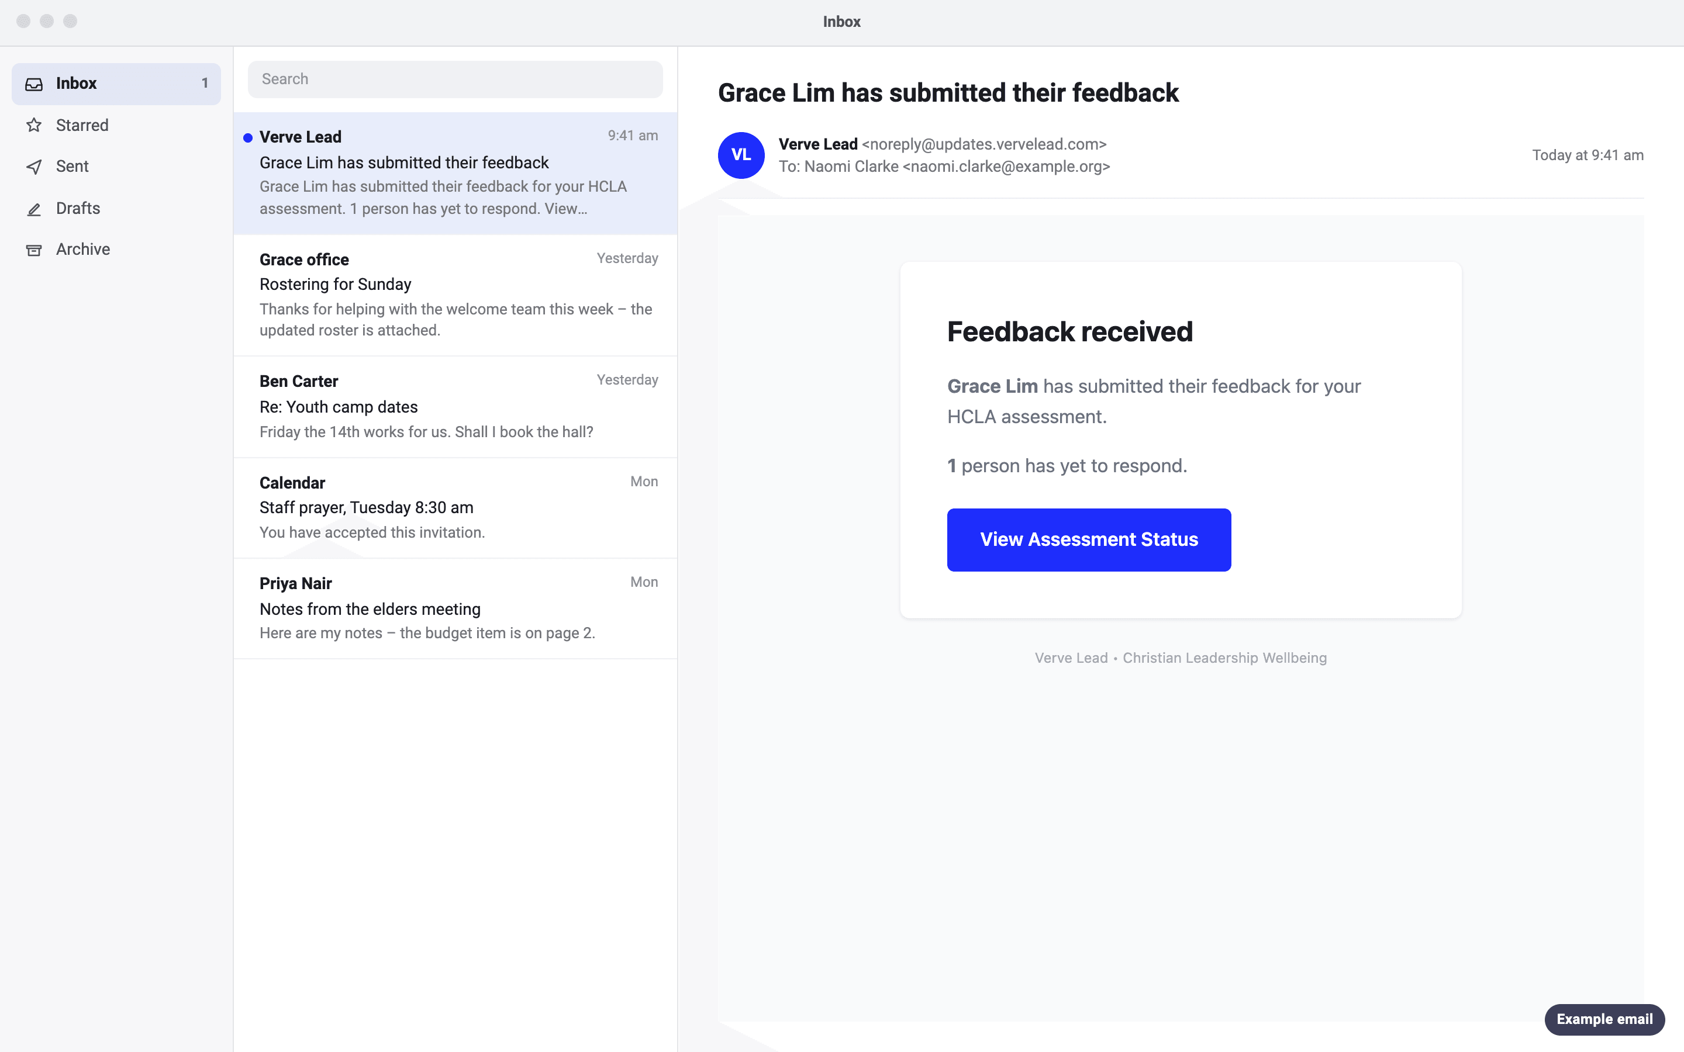Open Calendar Staff prayer email
Screen dimensions: 1684x1052
click(x=455, y=508)
